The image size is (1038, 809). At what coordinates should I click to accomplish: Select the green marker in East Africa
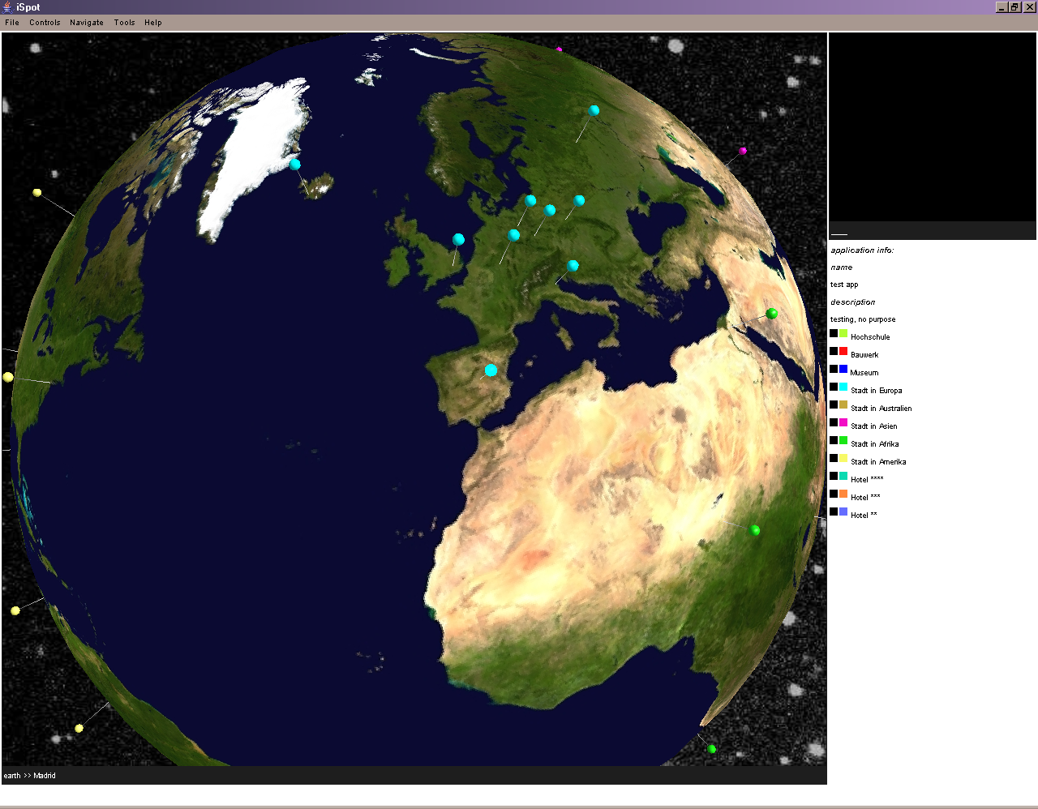[755, 530]
